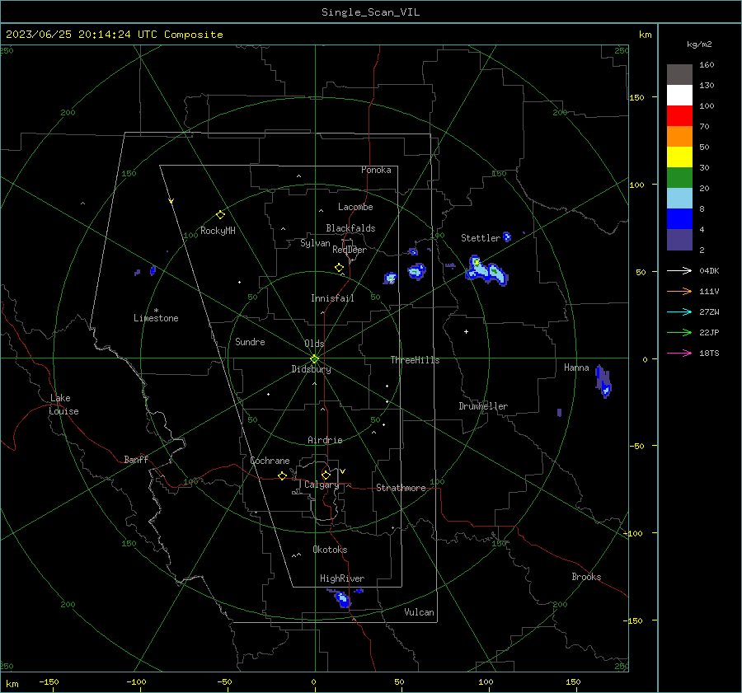Click the Limestone label
The width and height of the screenshot is (742, 693).
point(156,318)
